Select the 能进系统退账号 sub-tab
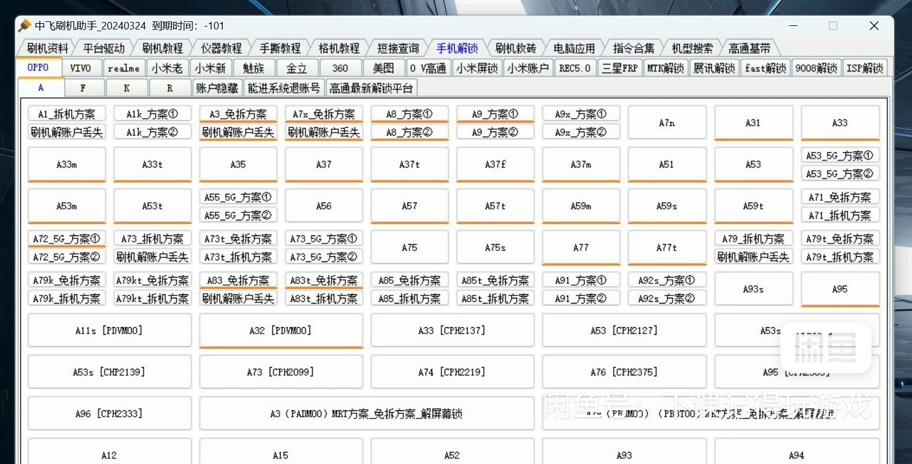This screenshot has height=464, width=912. (283, 88)
